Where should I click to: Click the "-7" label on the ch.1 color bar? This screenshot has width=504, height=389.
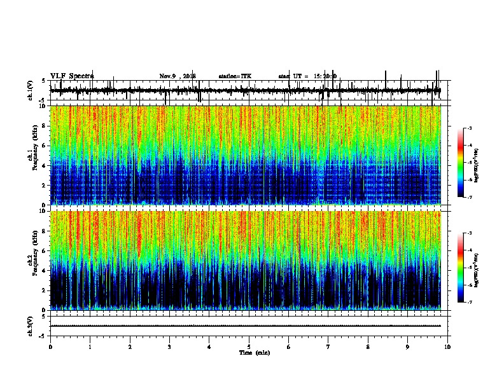[x=469, y=197]
